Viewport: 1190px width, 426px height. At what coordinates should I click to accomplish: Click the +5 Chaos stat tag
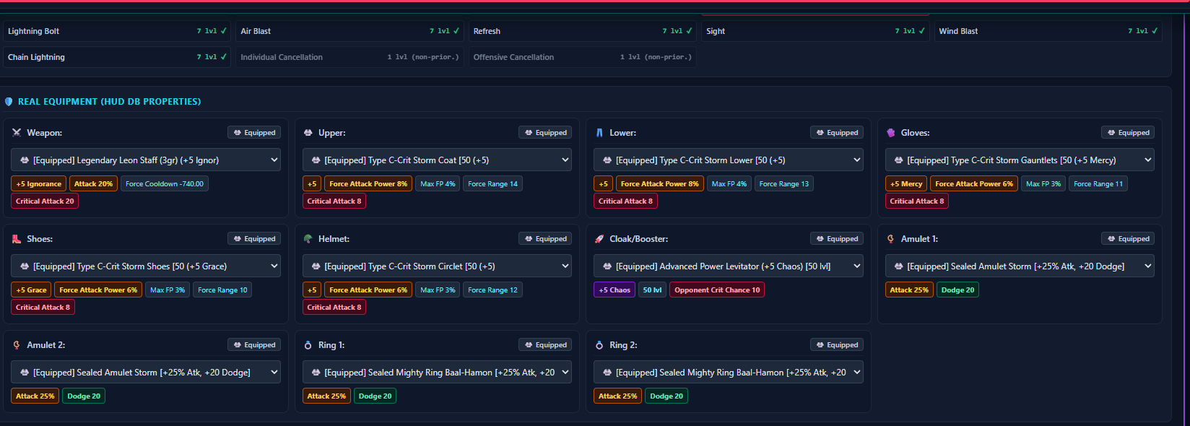coord(614,290)
